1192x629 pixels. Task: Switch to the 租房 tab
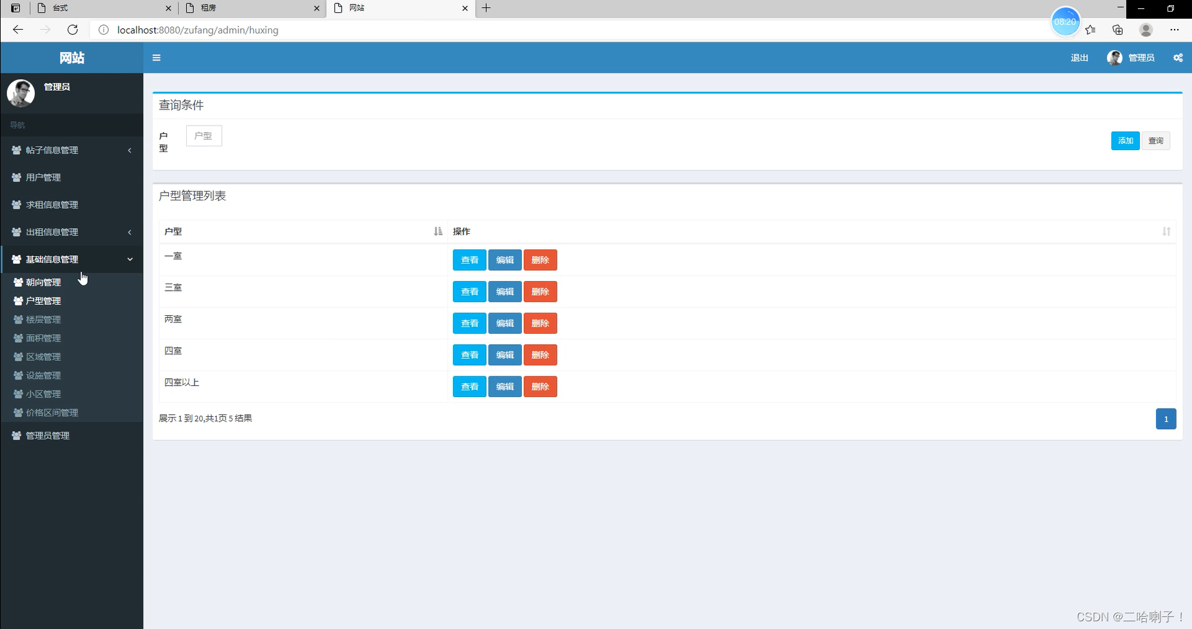tap(252, 8)
